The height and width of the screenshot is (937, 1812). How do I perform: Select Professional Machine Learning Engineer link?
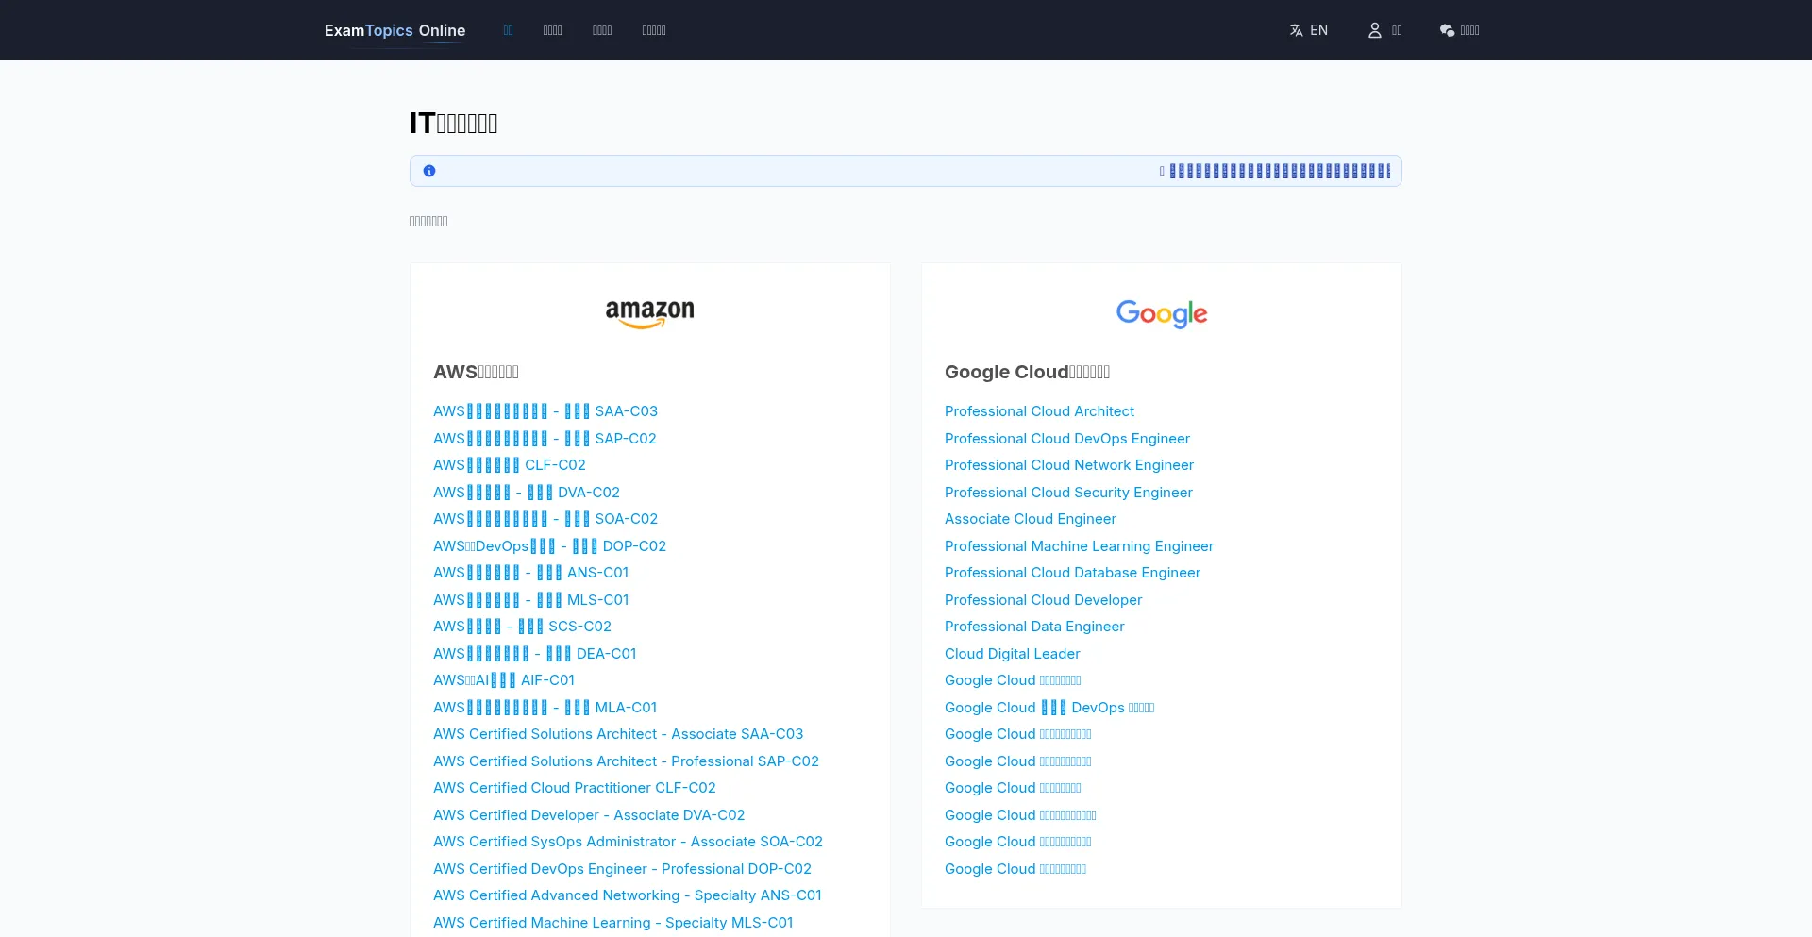pyautogui.click(x=1079, y=546)
